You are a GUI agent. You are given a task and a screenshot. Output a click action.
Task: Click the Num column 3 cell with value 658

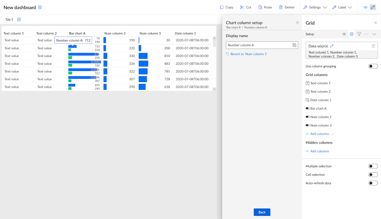tap(155, 87)
